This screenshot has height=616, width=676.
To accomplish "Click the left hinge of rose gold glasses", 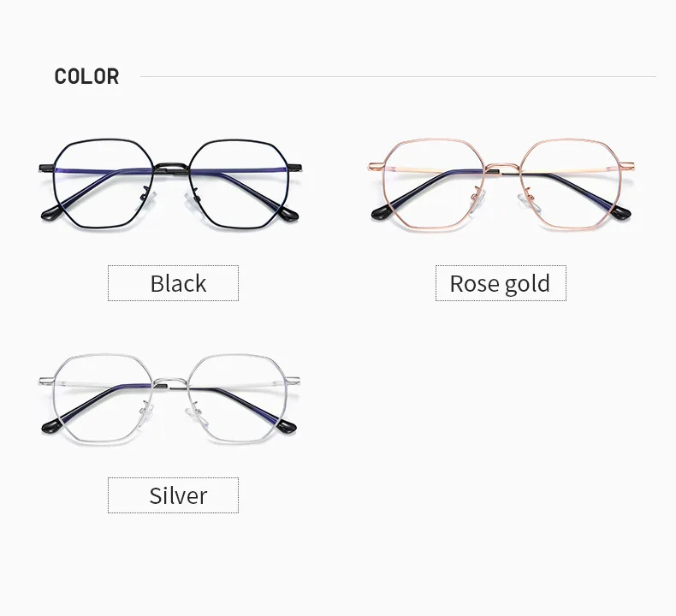I will 377,166.
